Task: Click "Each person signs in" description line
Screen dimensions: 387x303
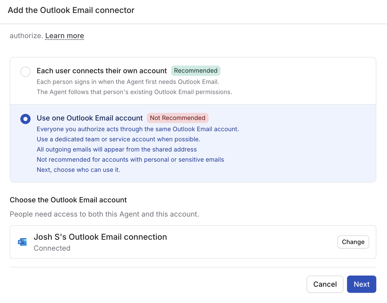Action: (x=128, y=82)
